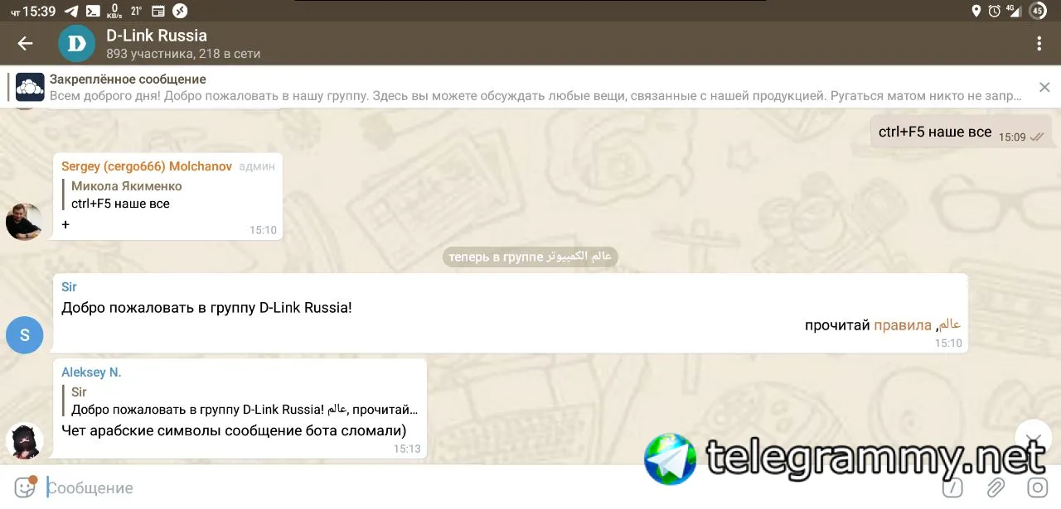Tap the Arabic name mention in Sir's message

[950, 325]
